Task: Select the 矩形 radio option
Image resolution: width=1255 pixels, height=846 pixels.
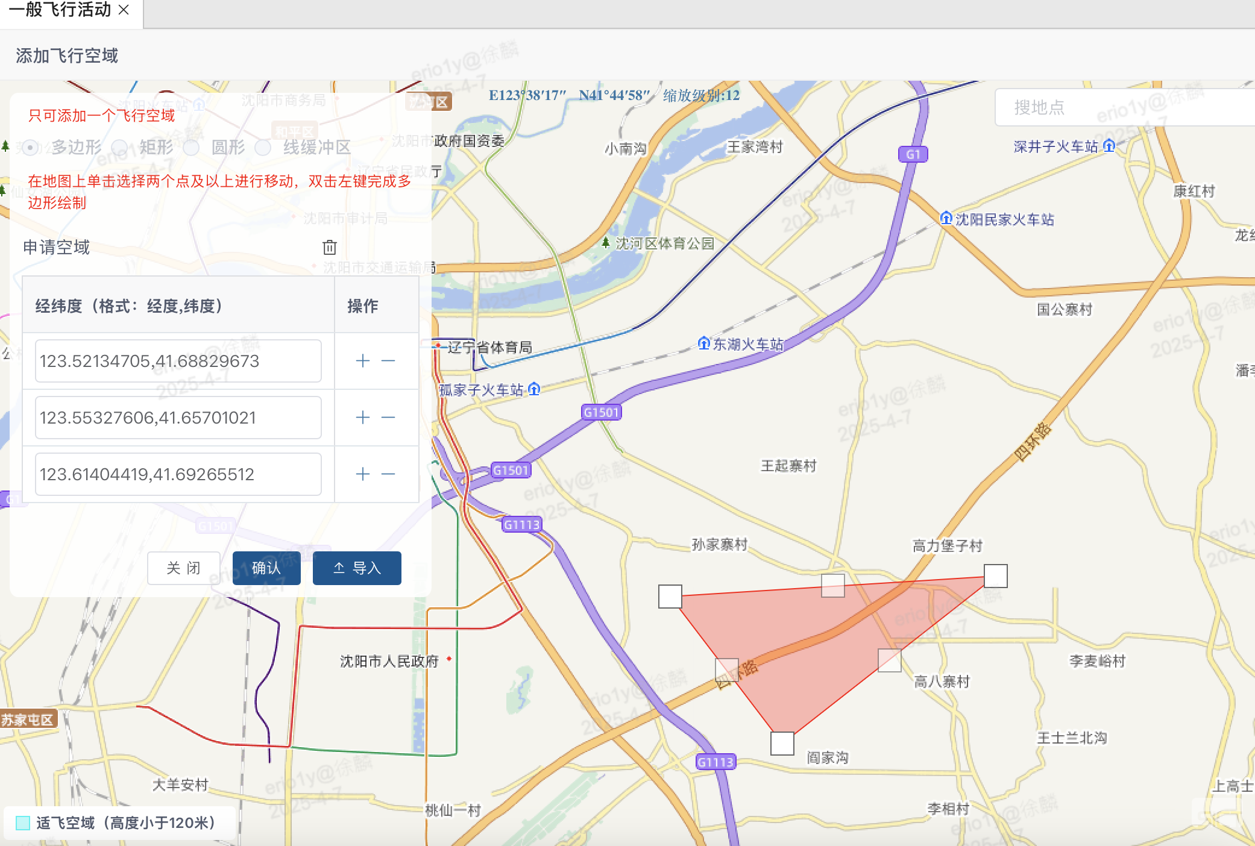Action: 120,148
